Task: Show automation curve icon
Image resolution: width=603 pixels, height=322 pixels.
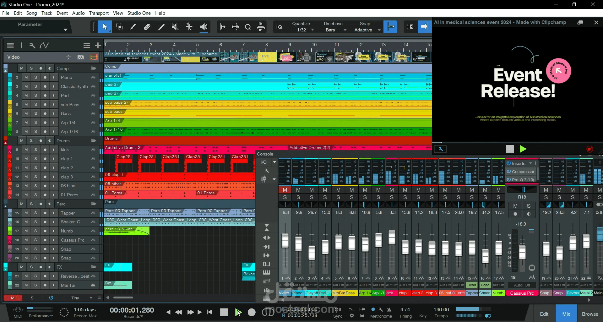Action: point(44,45)
